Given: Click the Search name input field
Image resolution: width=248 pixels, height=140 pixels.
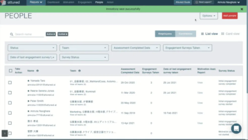Looking at the screenshot, I should pyautogui.click(x=29, y=34).
